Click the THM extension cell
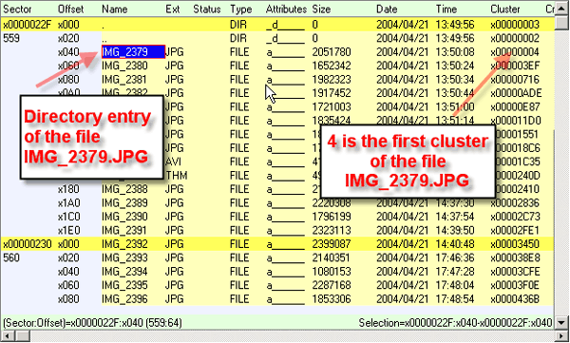The width and height of the screenshot is (570, 343). click(177, 176)
